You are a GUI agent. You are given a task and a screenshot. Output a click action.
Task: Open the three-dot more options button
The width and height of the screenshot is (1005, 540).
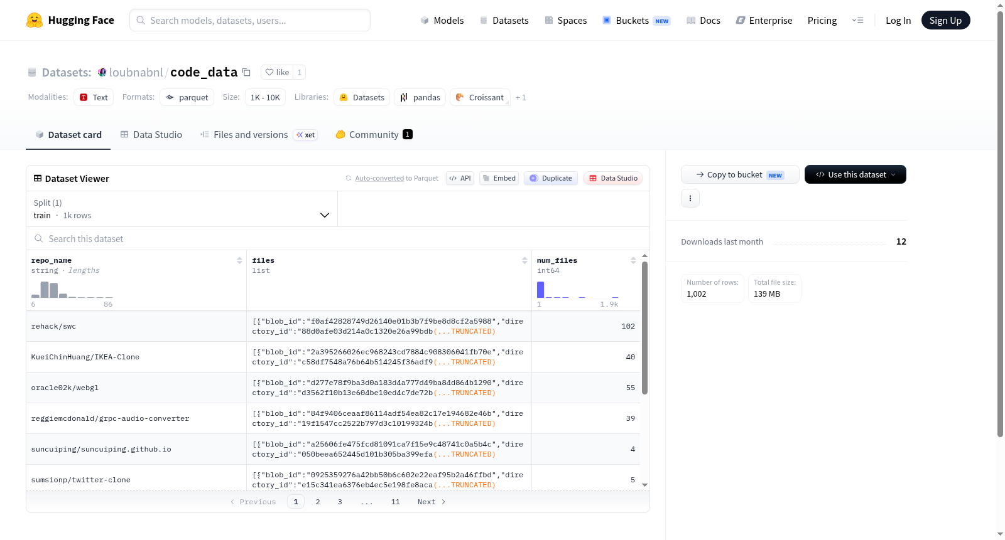point(690,198)
